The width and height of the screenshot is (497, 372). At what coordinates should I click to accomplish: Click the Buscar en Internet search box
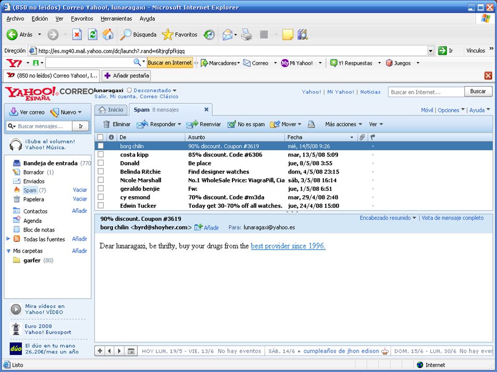pos(426,92)
